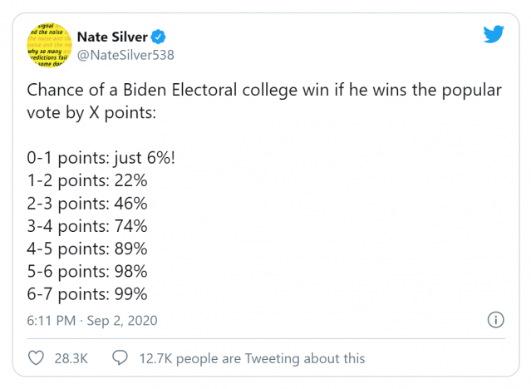
Task: Click the blue verified checkmark badge
Action: coord(158,37)
